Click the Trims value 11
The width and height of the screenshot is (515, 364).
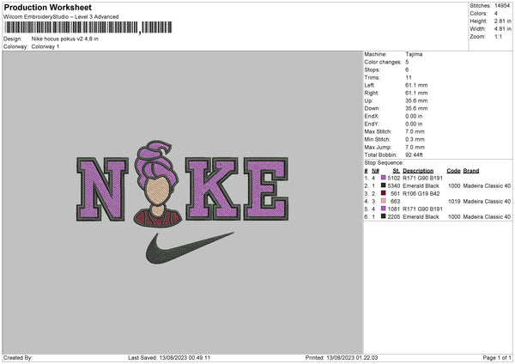(x=409, y=77)
